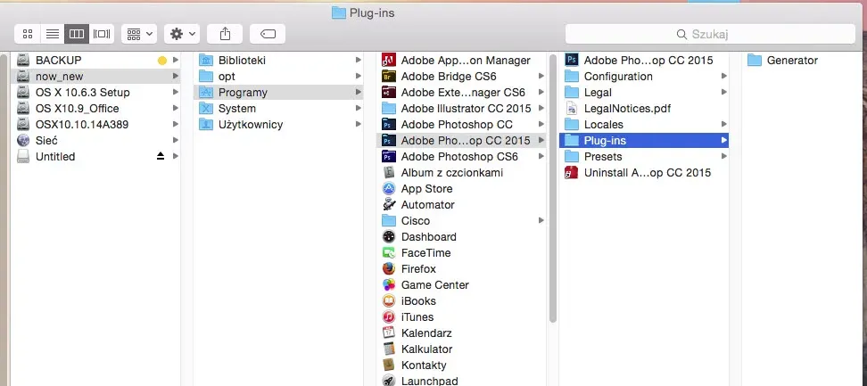
Task: Select the LegalNotices.pdf file
Action: pos(573,109)
